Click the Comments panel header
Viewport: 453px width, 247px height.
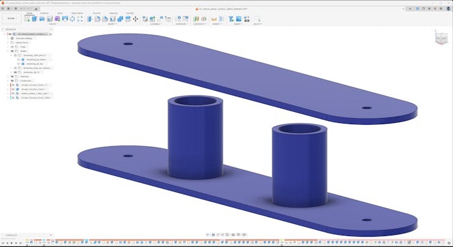point(12,235)
